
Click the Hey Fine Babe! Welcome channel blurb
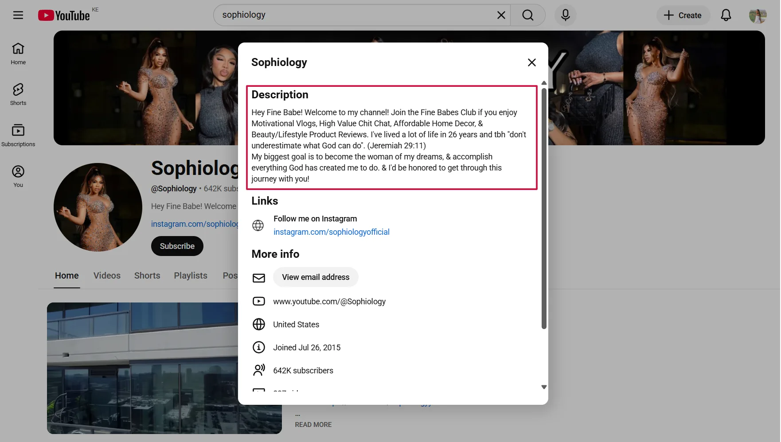[x=194, y=206]
